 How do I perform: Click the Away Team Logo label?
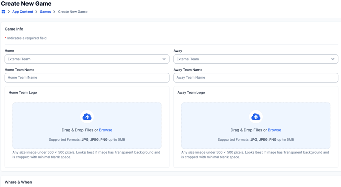(191, 93)
